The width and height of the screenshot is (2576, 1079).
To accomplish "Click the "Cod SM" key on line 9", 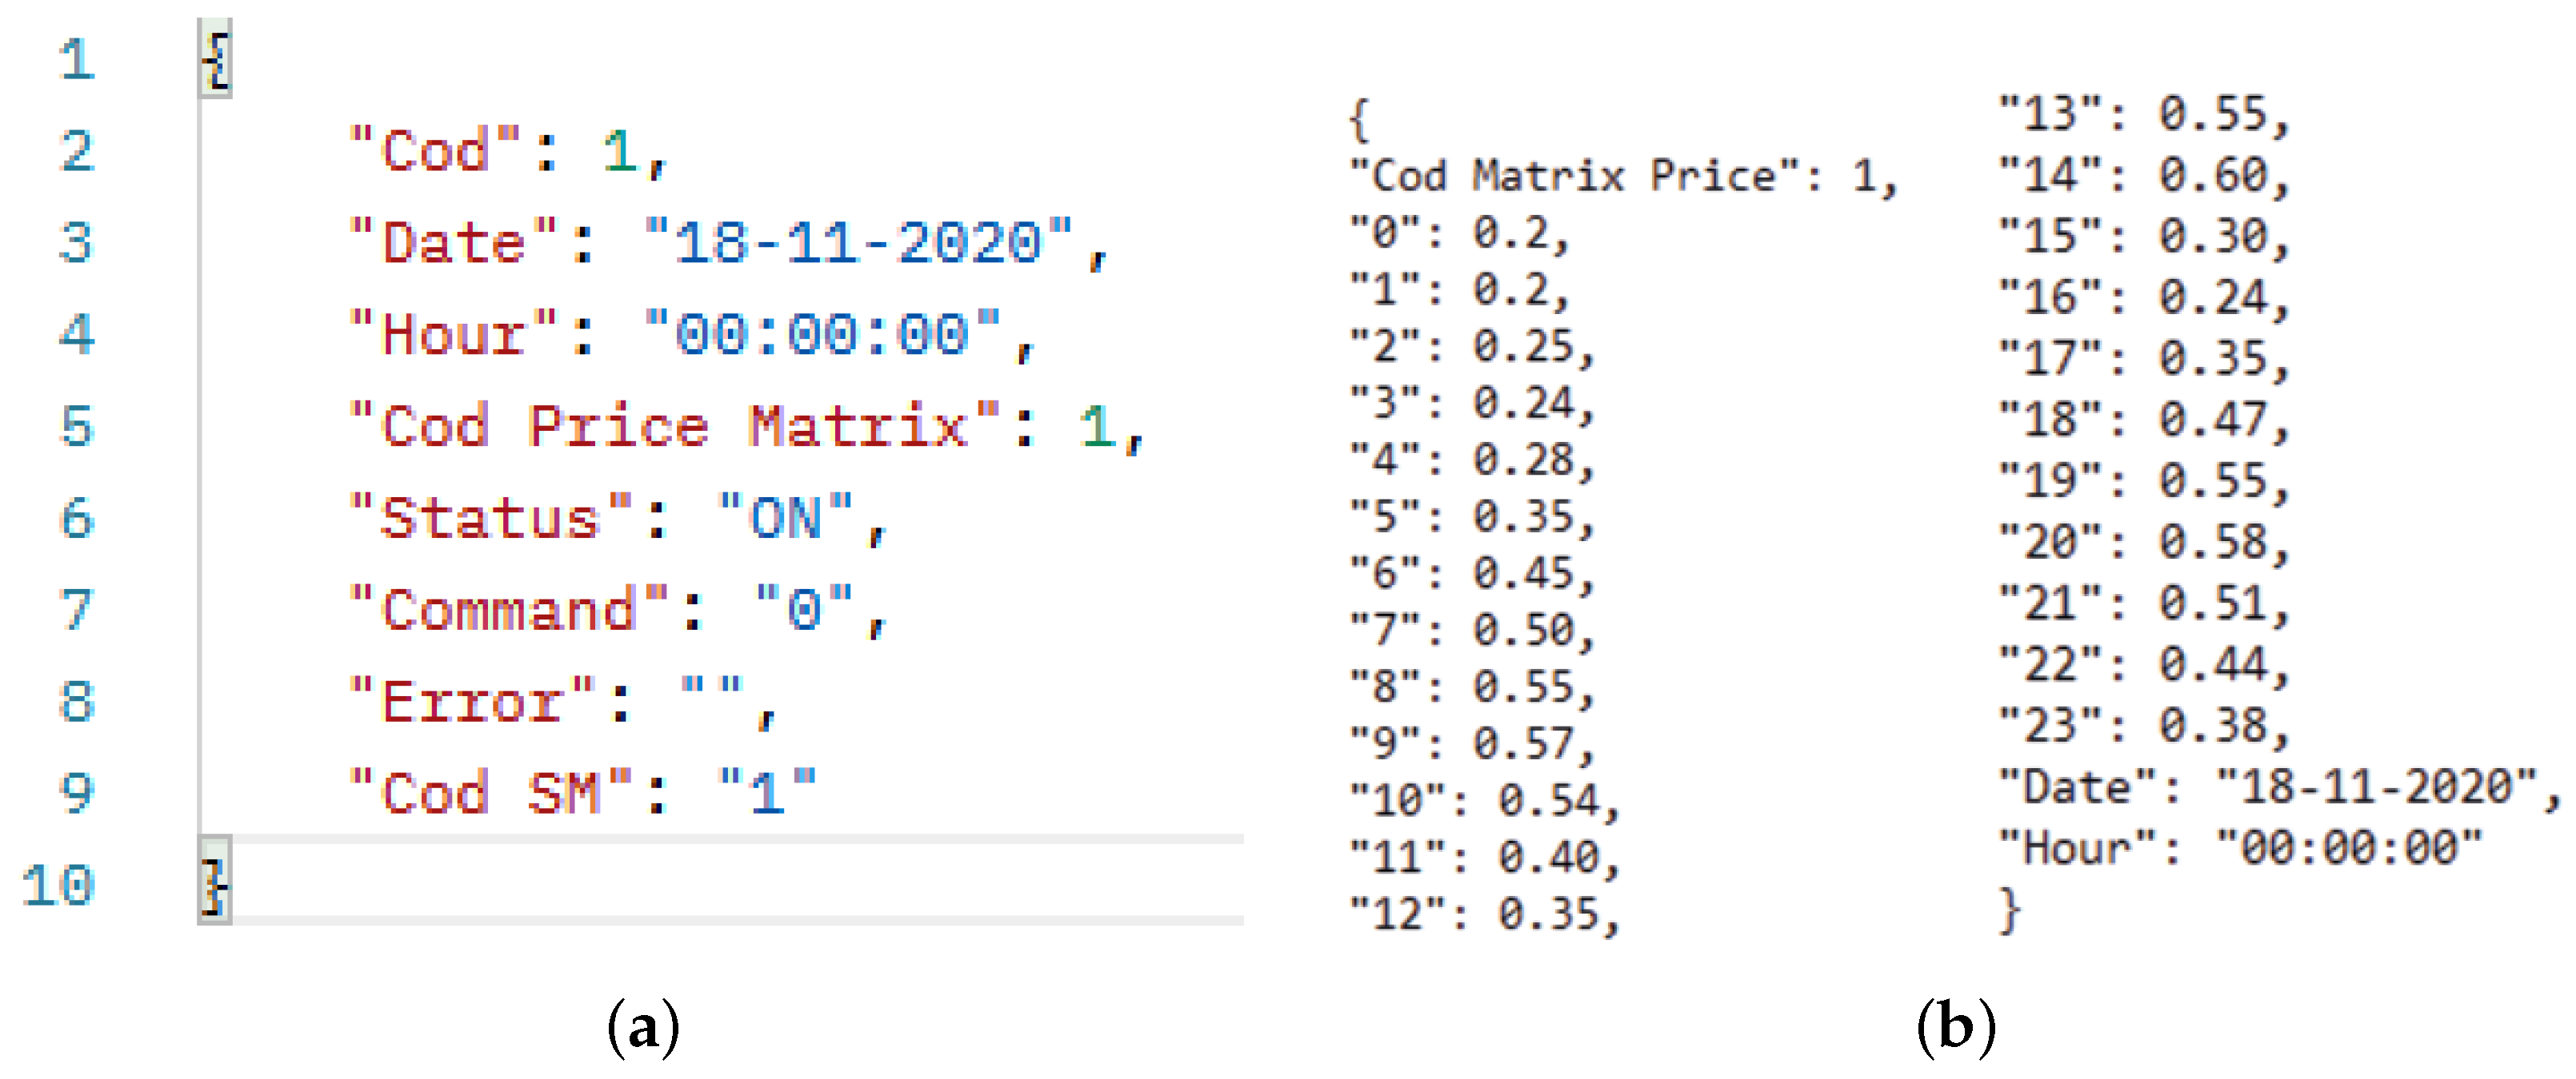I will tap(490, 793).
